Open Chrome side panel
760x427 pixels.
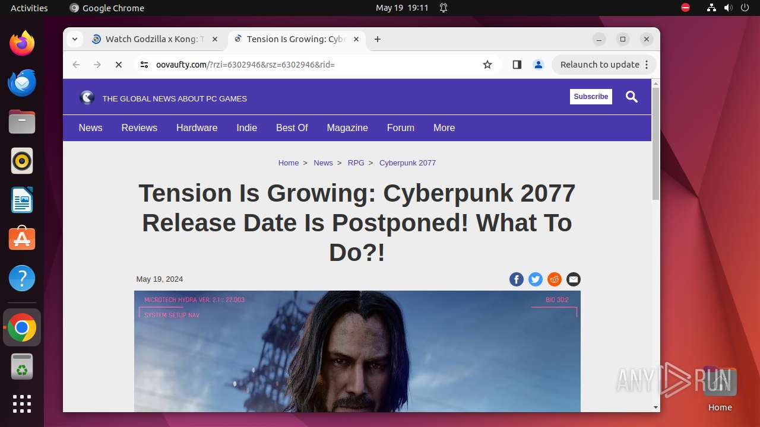[x=517, y=65]
